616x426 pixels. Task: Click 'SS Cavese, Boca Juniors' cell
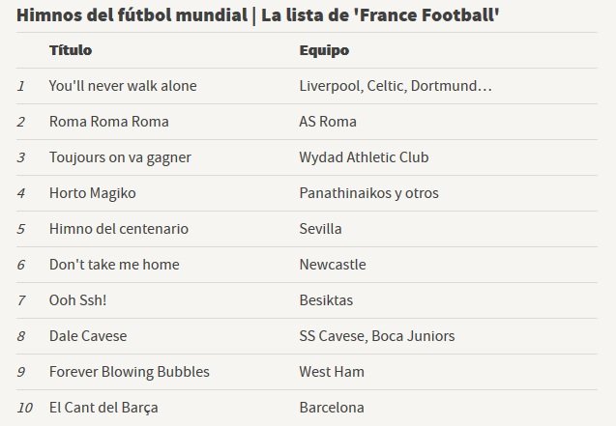pos(377,336)
